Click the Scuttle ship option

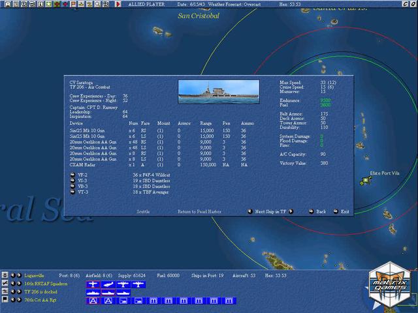click(x=143, y=212)
